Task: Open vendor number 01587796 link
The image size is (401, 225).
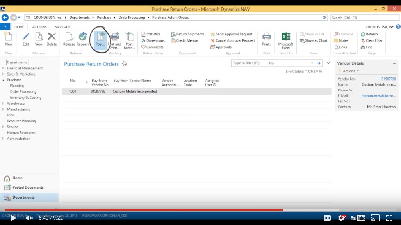Action: pos(389,79)
